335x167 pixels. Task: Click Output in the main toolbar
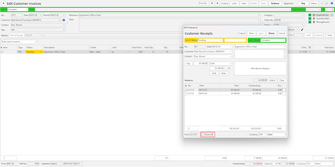coord(225,3)
